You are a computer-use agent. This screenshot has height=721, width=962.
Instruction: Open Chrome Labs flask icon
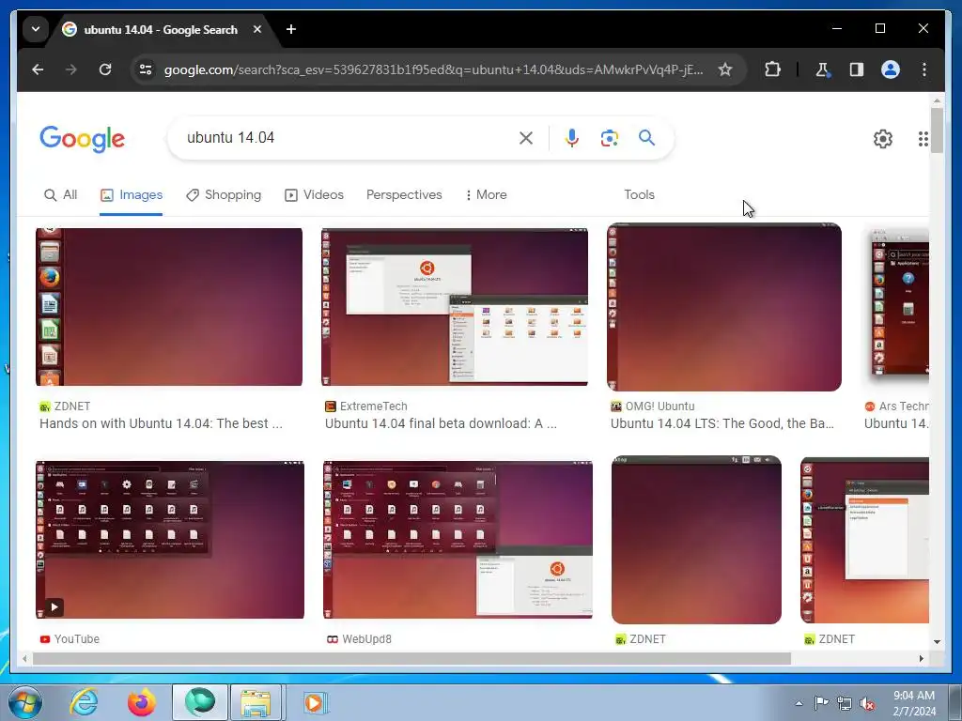(822, 69)
